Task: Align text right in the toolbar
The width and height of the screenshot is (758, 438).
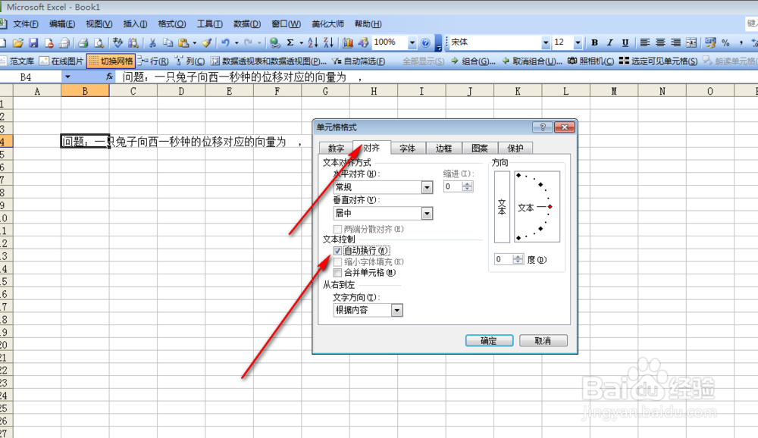Action: click(x=675, y=42)
